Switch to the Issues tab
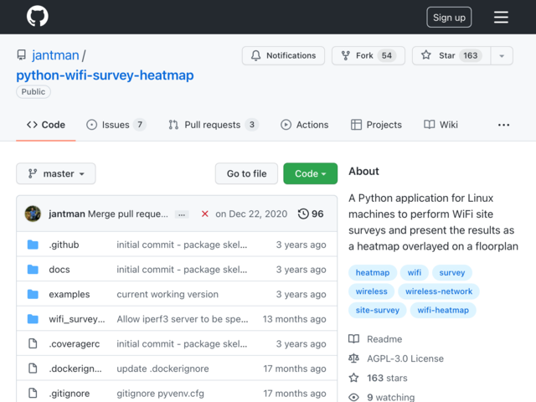Screen dimensions: 536x402 116,125
